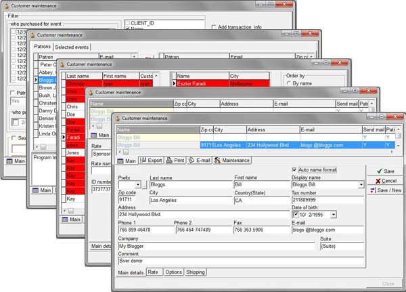Screen dimensions: 406x292
Task: Click the green checkmark Save button
Action: click(x=383, y=171)
